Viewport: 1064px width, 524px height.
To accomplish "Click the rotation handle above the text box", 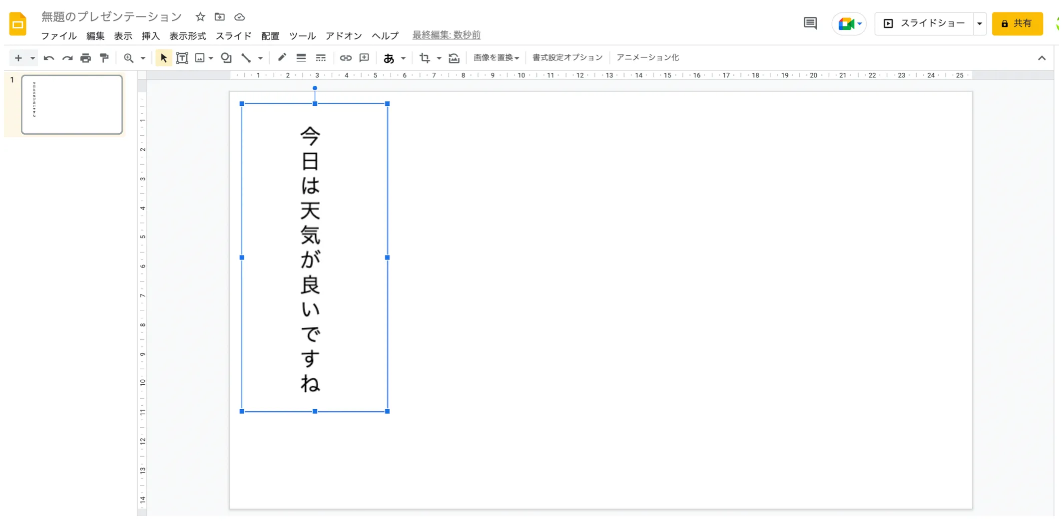I will click(x=315, y=88).
